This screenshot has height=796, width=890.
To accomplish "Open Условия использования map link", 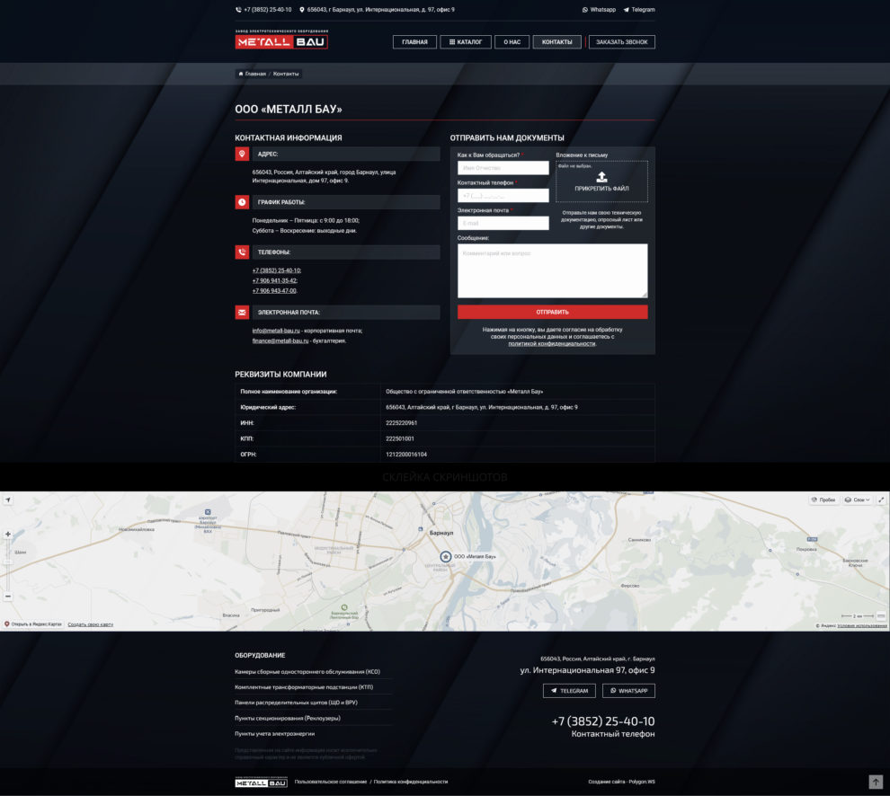I will [x=861, y=626].
